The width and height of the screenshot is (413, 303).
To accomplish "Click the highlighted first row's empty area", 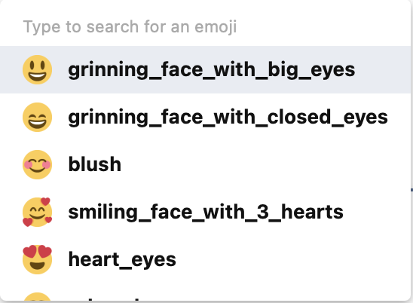I will coord(382,70).
